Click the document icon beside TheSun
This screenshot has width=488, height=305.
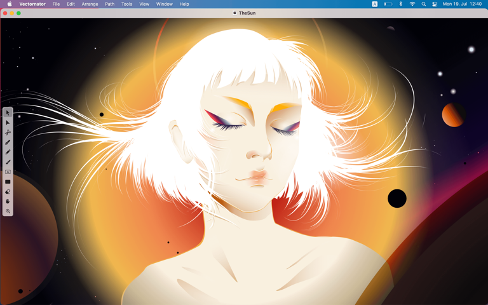234,13
